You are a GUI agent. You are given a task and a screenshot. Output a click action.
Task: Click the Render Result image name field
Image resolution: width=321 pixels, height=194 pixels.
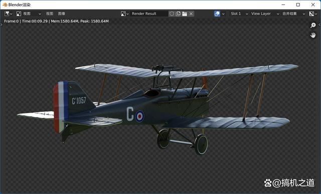click(149, 13)
